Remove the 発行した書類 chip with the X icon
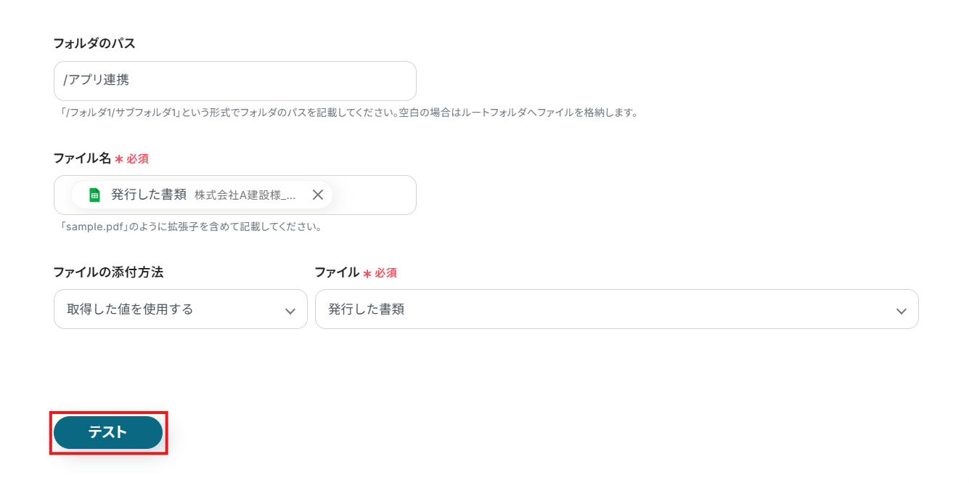 pos(317,195)
